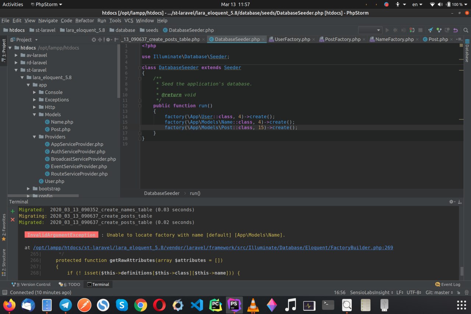Screen dimensions: 471x314
Task: Open the Navigate menu
Action: coord(48,21)
